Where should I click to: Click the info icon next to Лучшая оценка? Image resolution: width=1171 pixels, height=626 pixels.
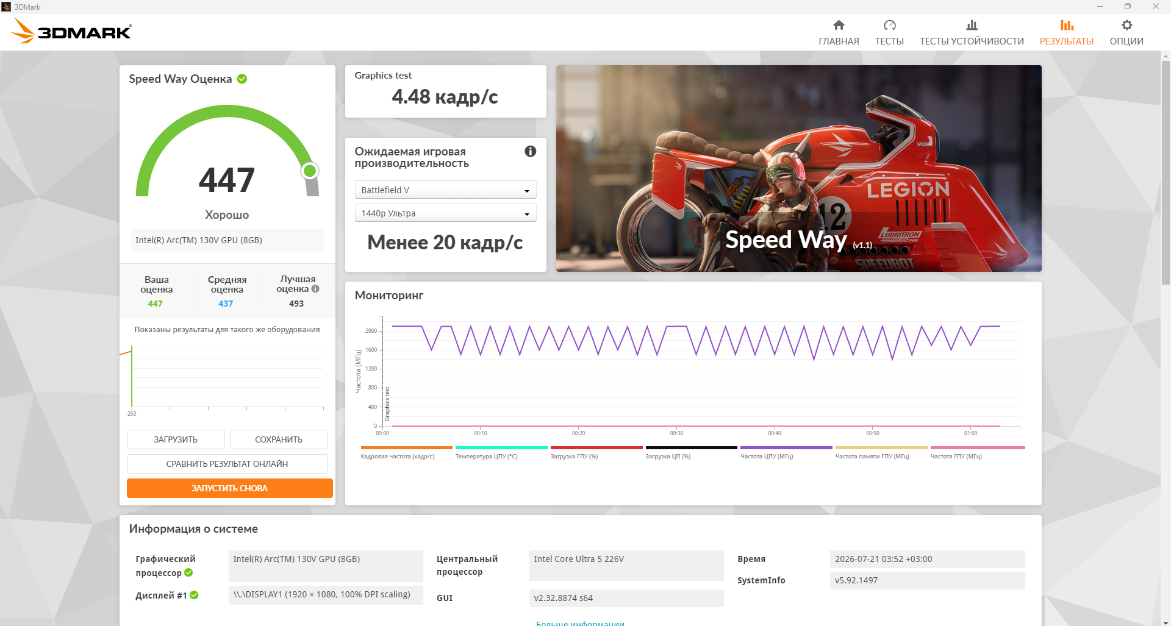(x=315, y=289)
